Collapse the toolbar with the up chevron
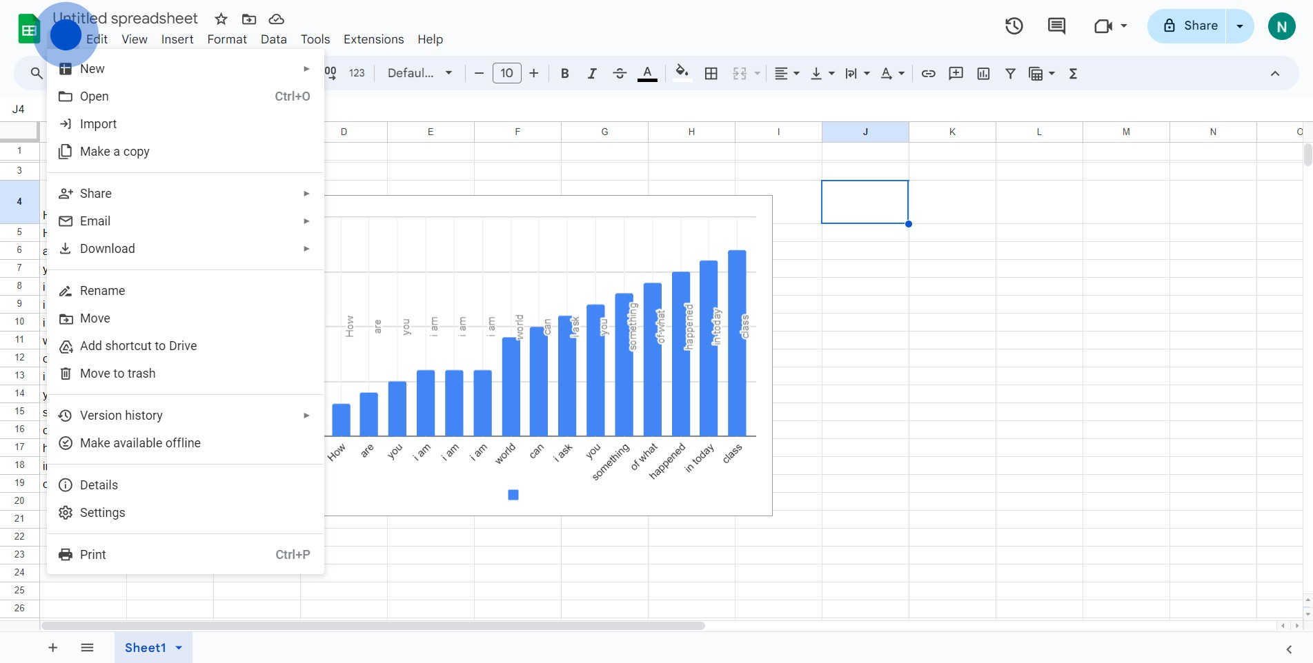1313x663 pixels. (x=1275, y=73)
